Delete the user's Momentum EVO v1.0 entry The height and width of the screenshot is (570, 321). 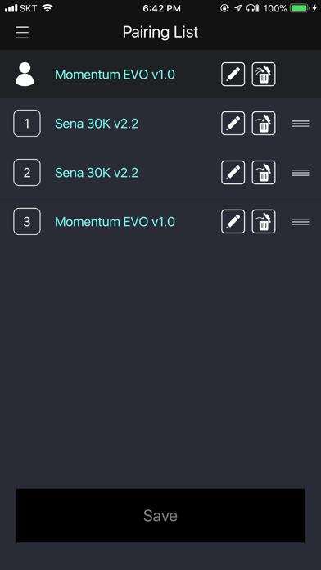click(264, 75)
